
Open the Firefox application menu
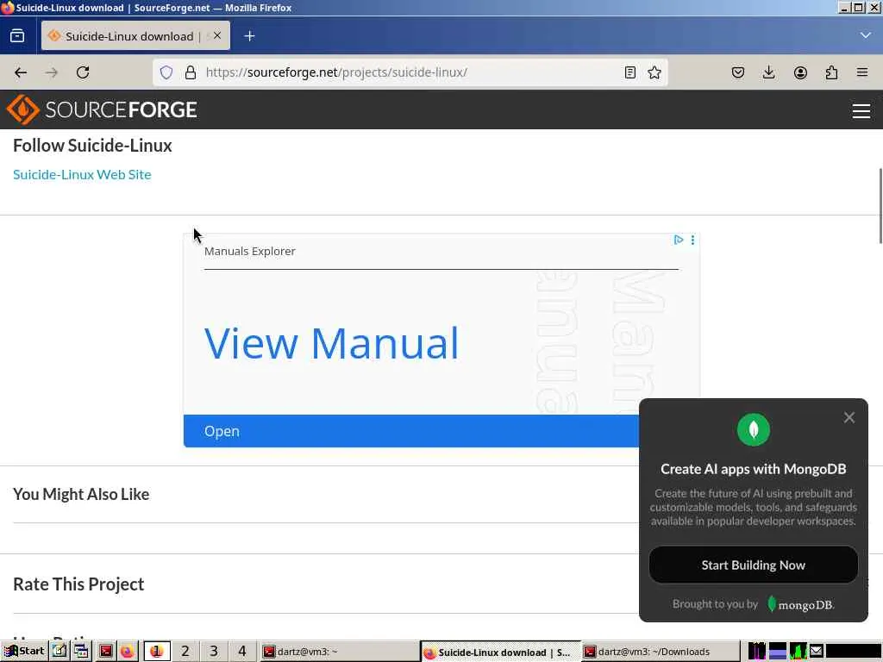tap(862, 72)
